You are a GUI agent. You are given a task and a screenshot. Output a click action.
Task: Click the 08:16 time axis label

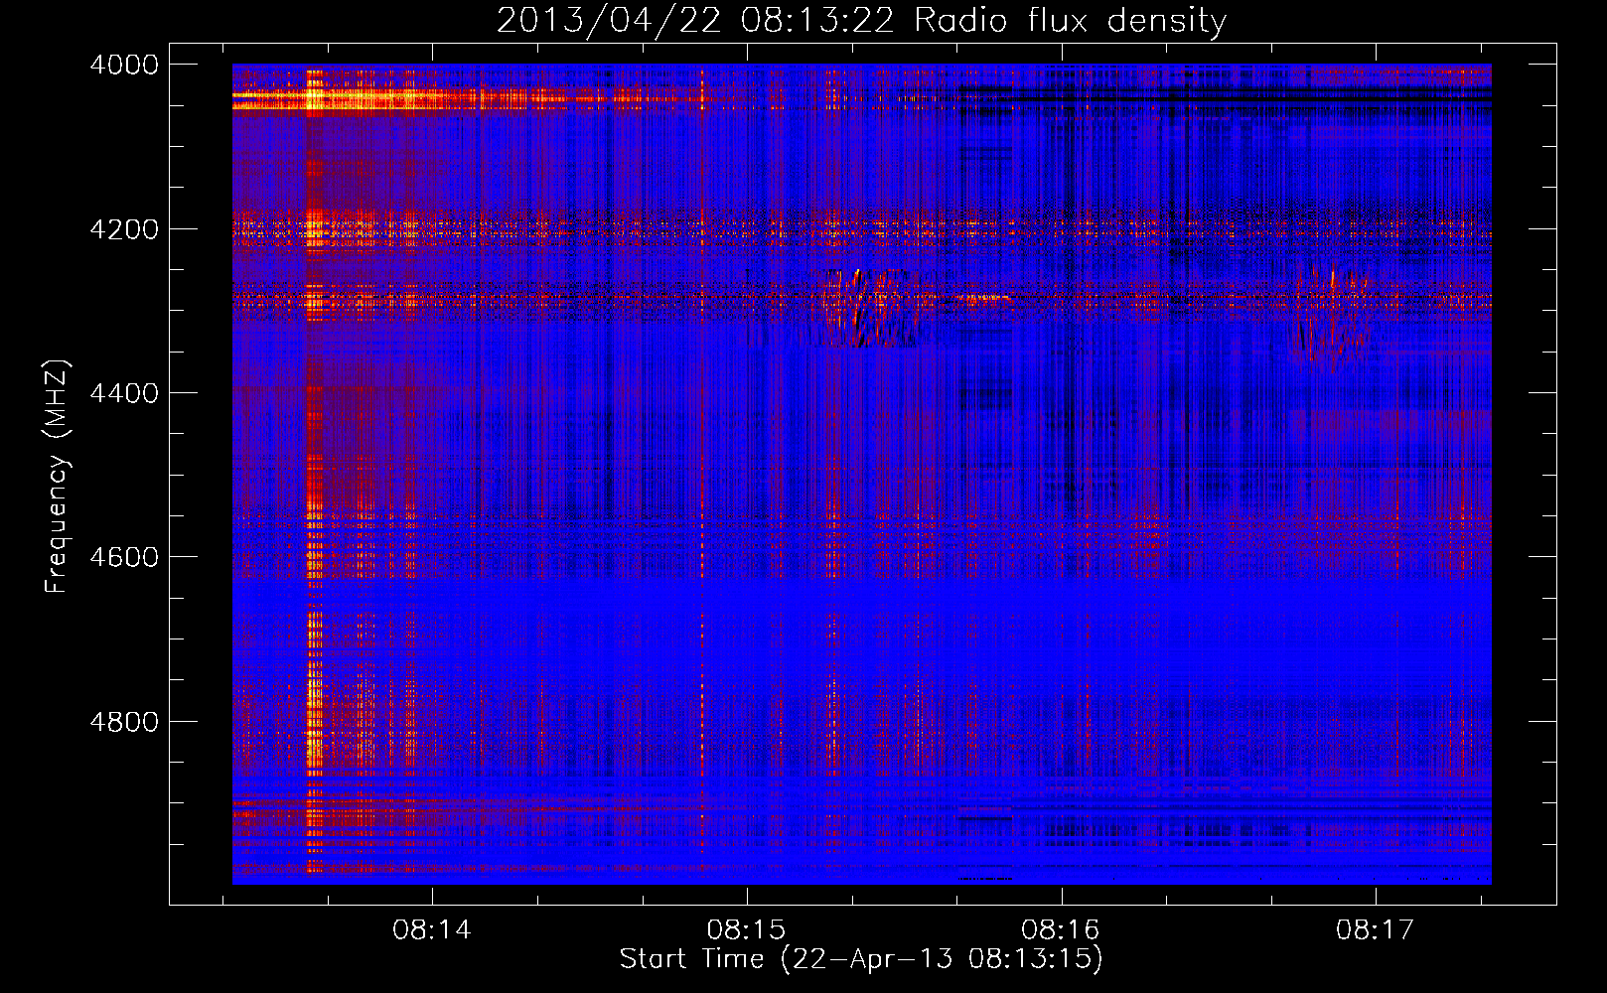[x=1061, y=930]
